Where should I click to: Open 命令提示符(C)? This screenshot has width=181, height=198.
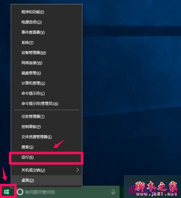click(x=47, y=93)
